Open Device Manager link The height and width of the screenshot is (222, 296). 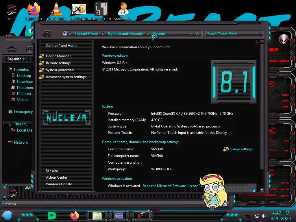coord(58,56)
